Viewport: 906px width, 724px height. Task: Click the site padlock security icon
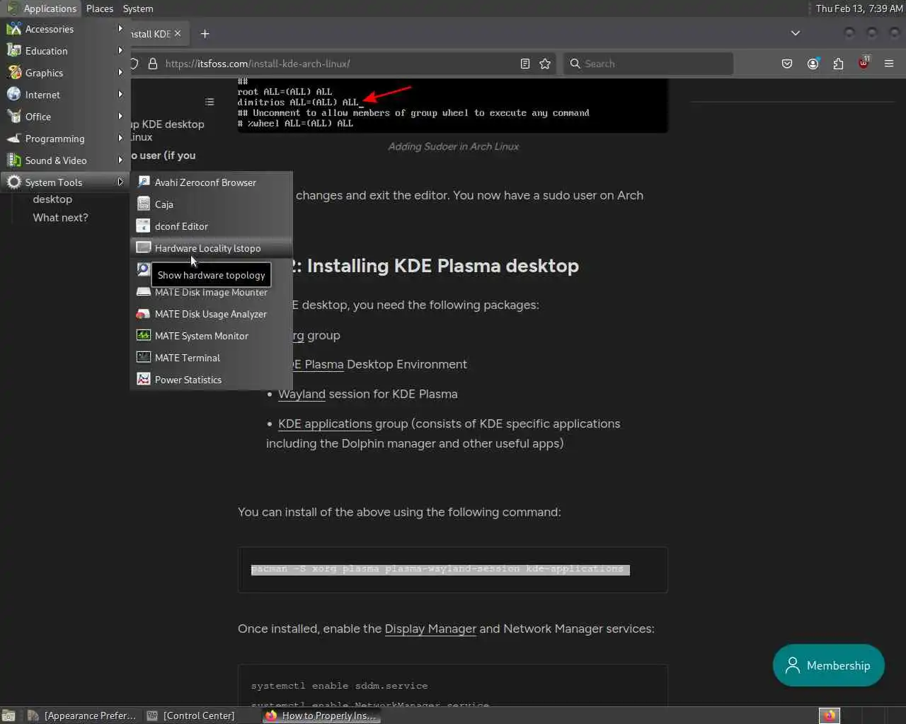click(x=152, y=64)
